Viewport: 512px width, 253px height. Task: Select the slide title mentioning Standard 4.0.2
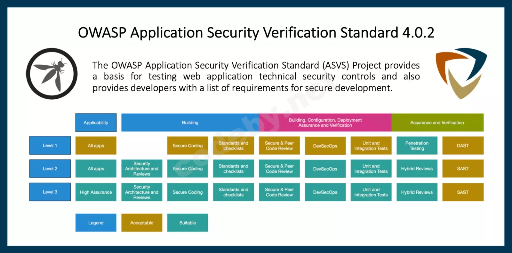256,33
